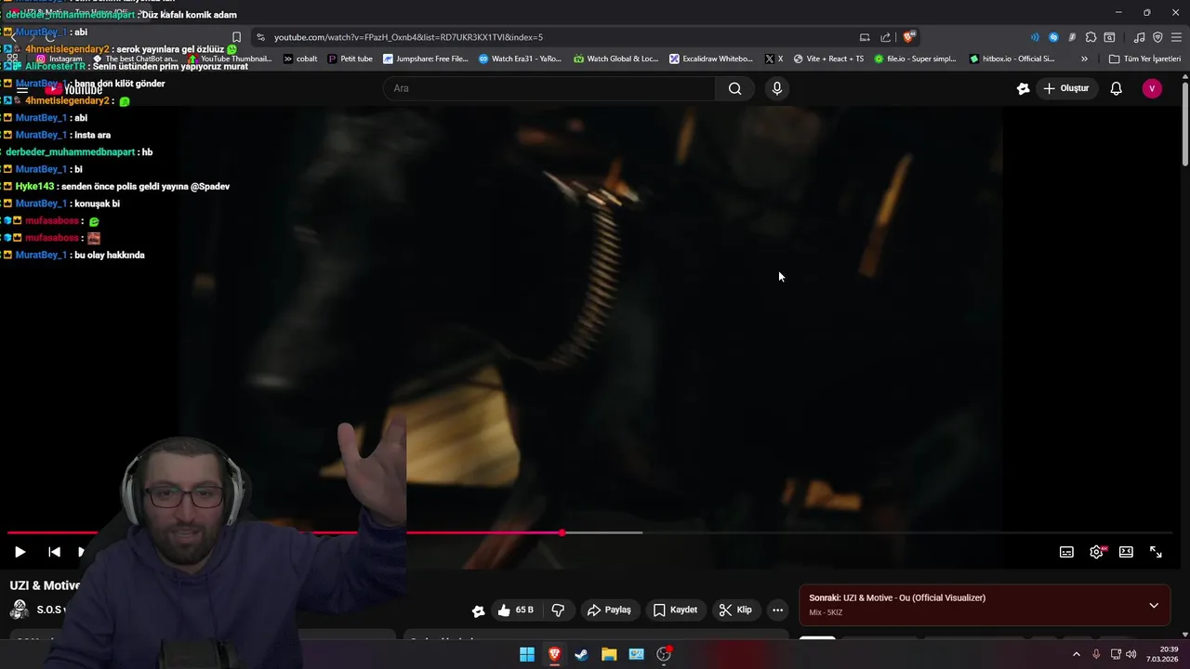Create a clip with the Klip button

[735, 610]
